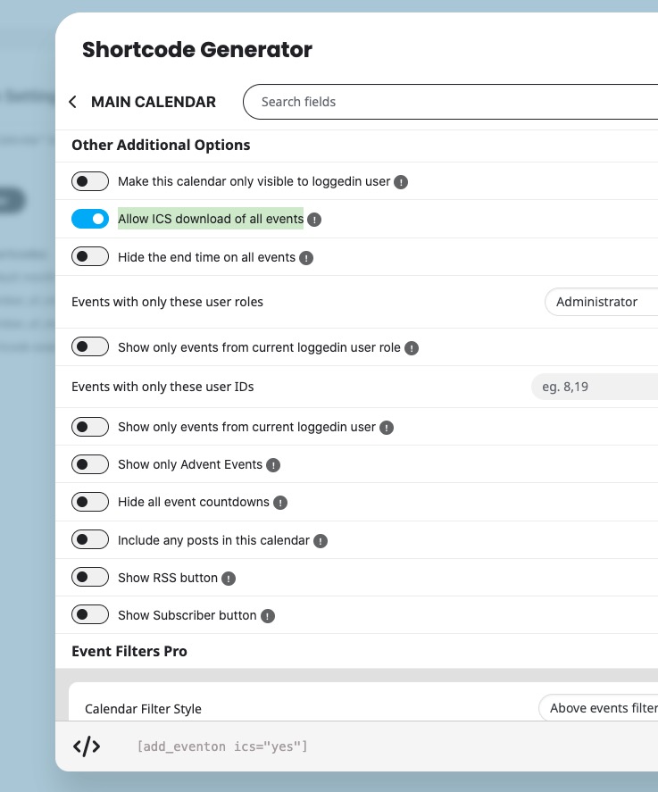This screenshot has height=792, width=658.
Task: Click info icon next to ICS download option
Action: click(x=314, y=220)
